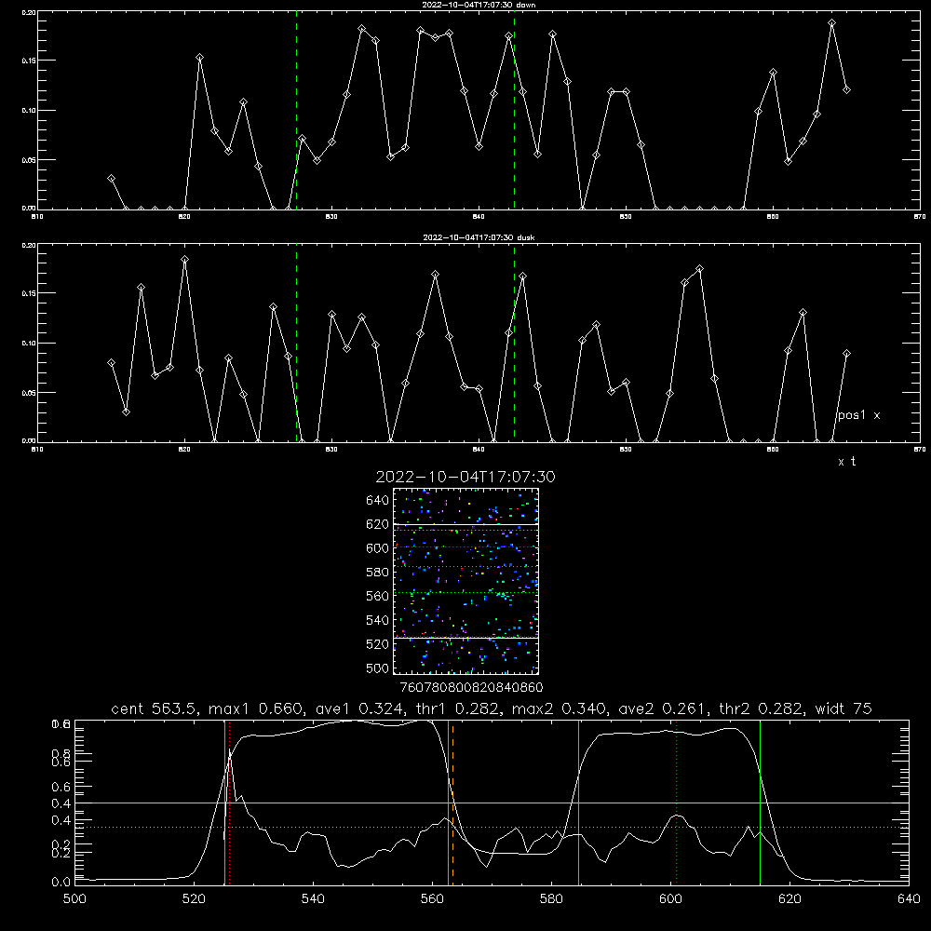This screenshot has height=931, width=931.
Task: Click the "pos1 x" label
Action: coord(859,415)
